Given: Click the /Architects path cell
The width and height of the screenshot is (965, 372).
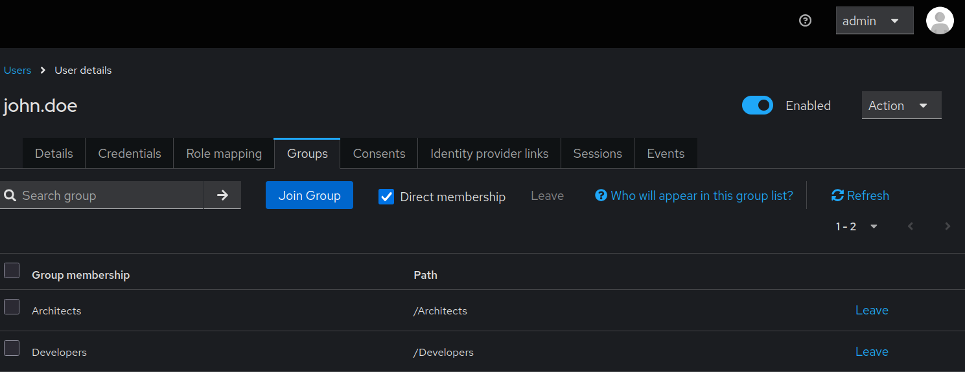Looking at the screenshot, I should pos(440,311).
